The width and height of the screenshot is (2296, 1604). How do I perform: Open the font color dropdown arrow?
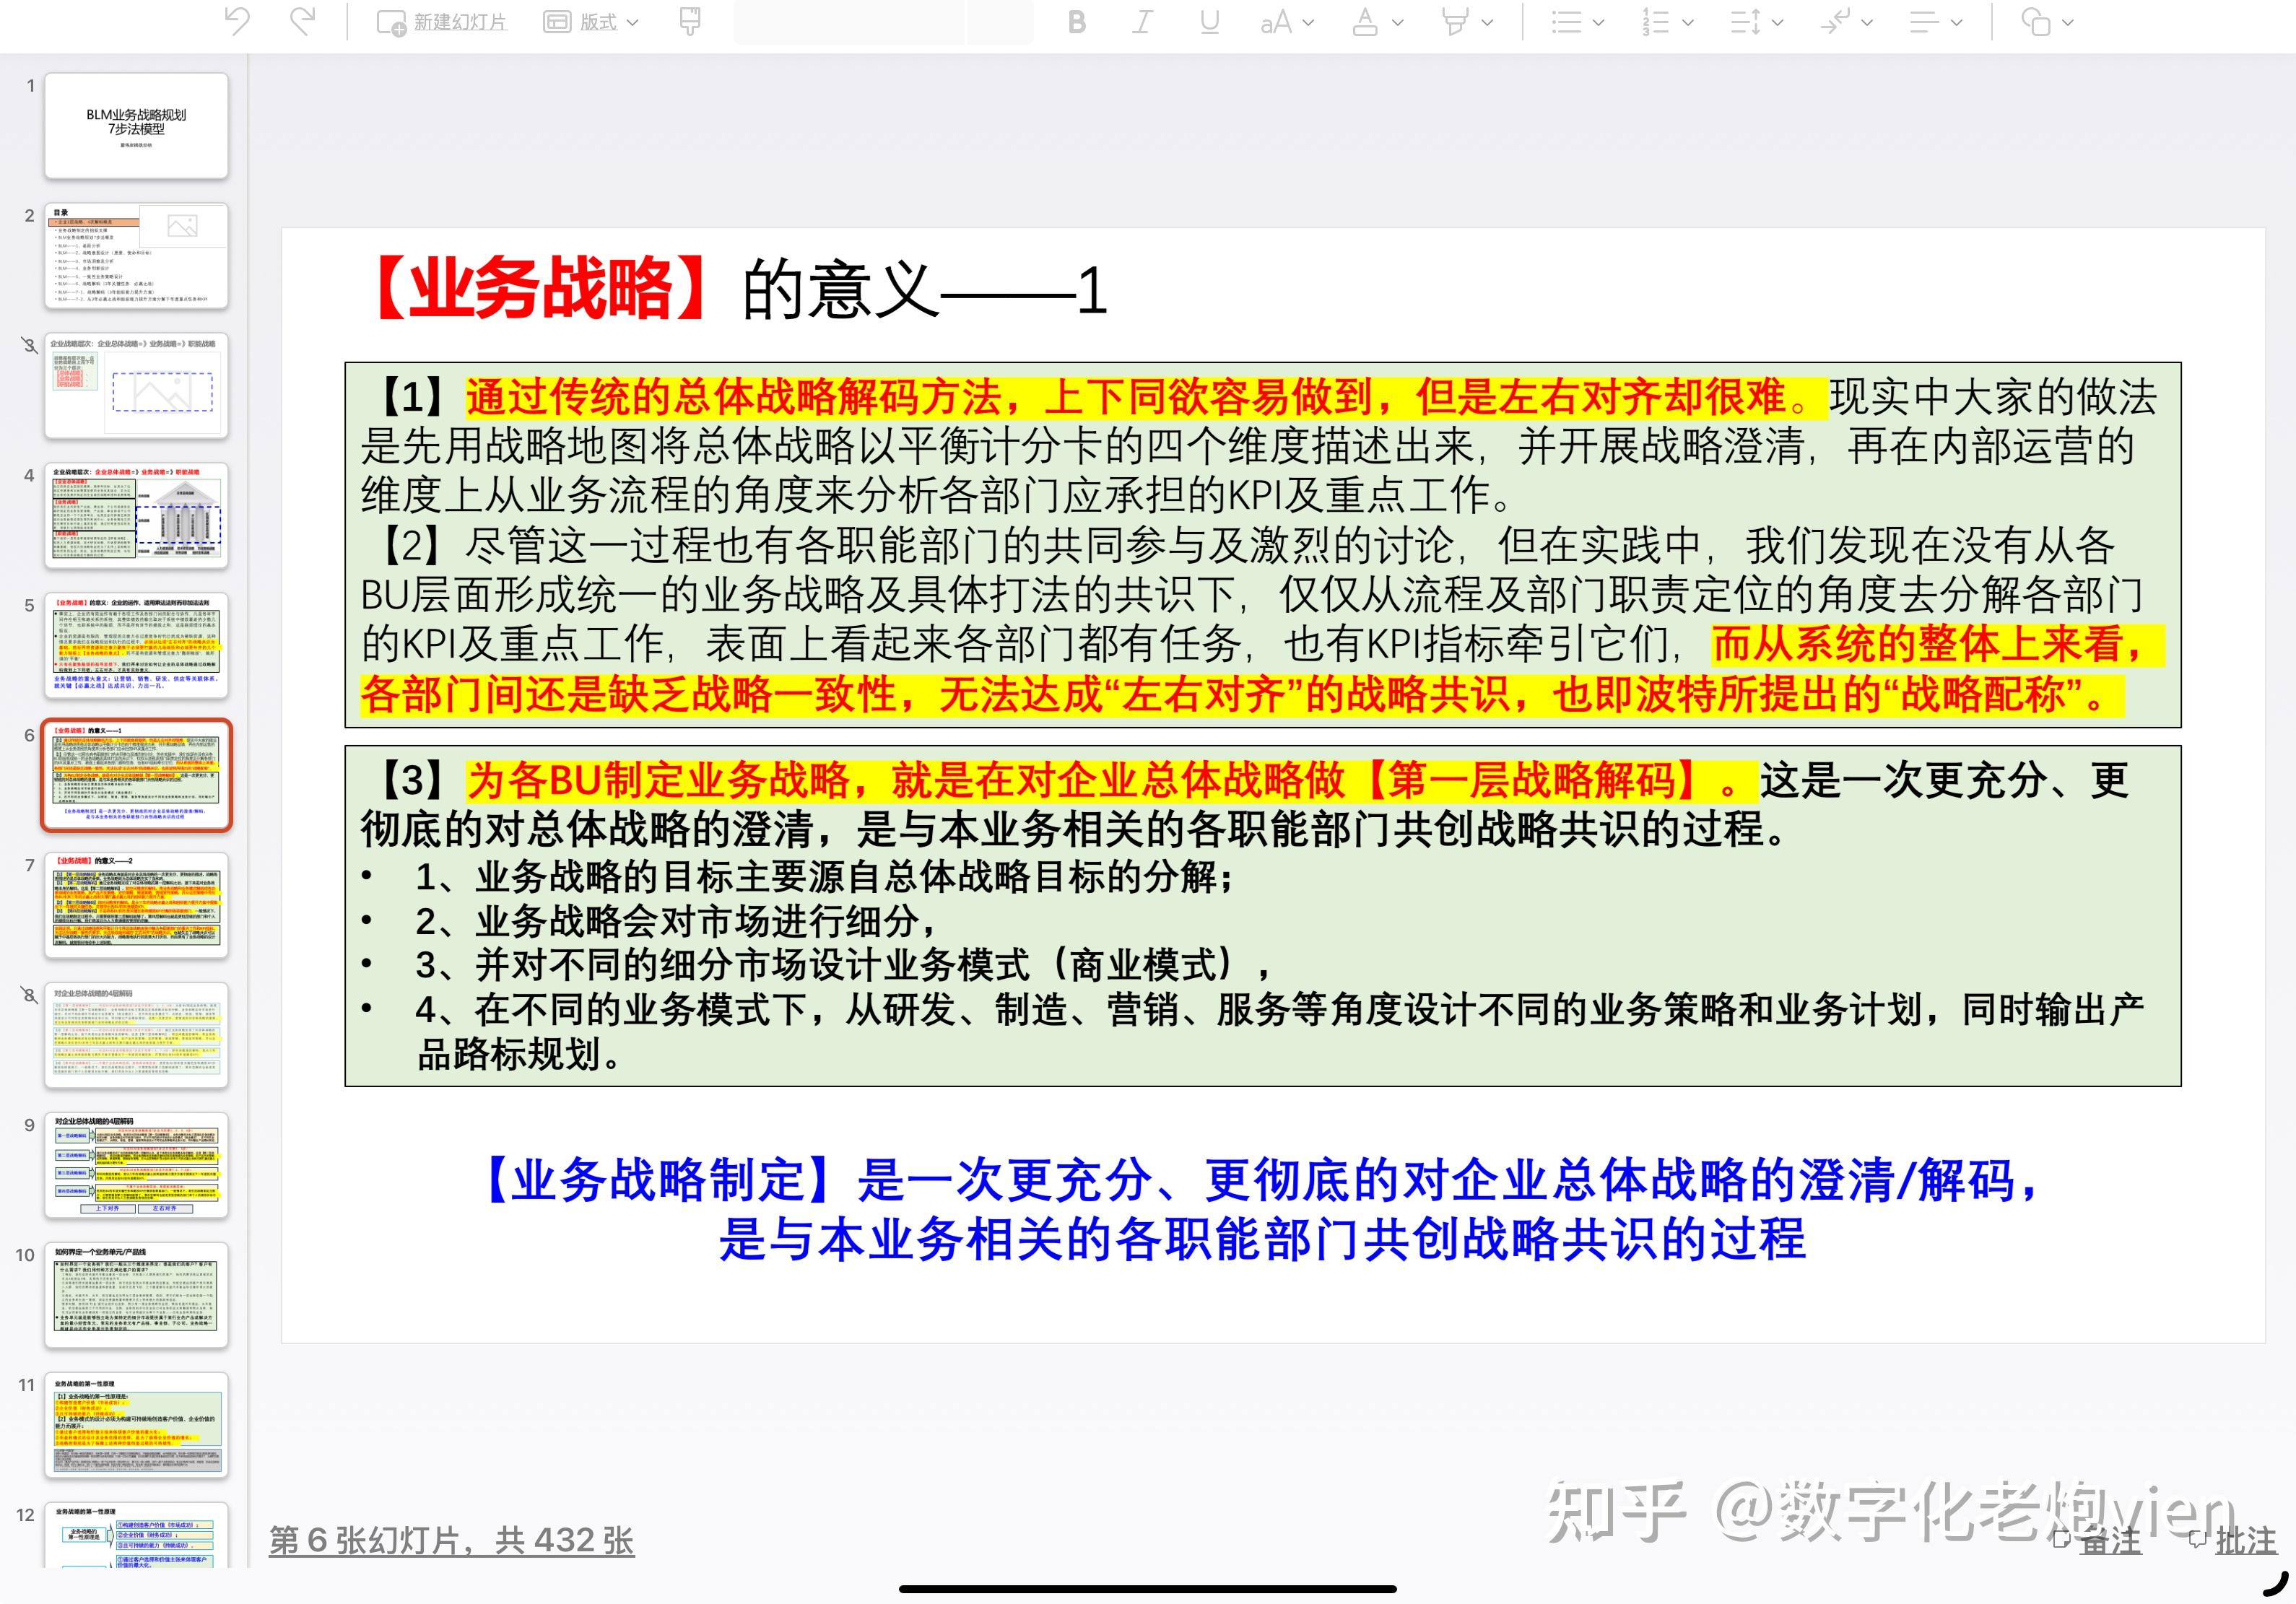coord(1398,22)
